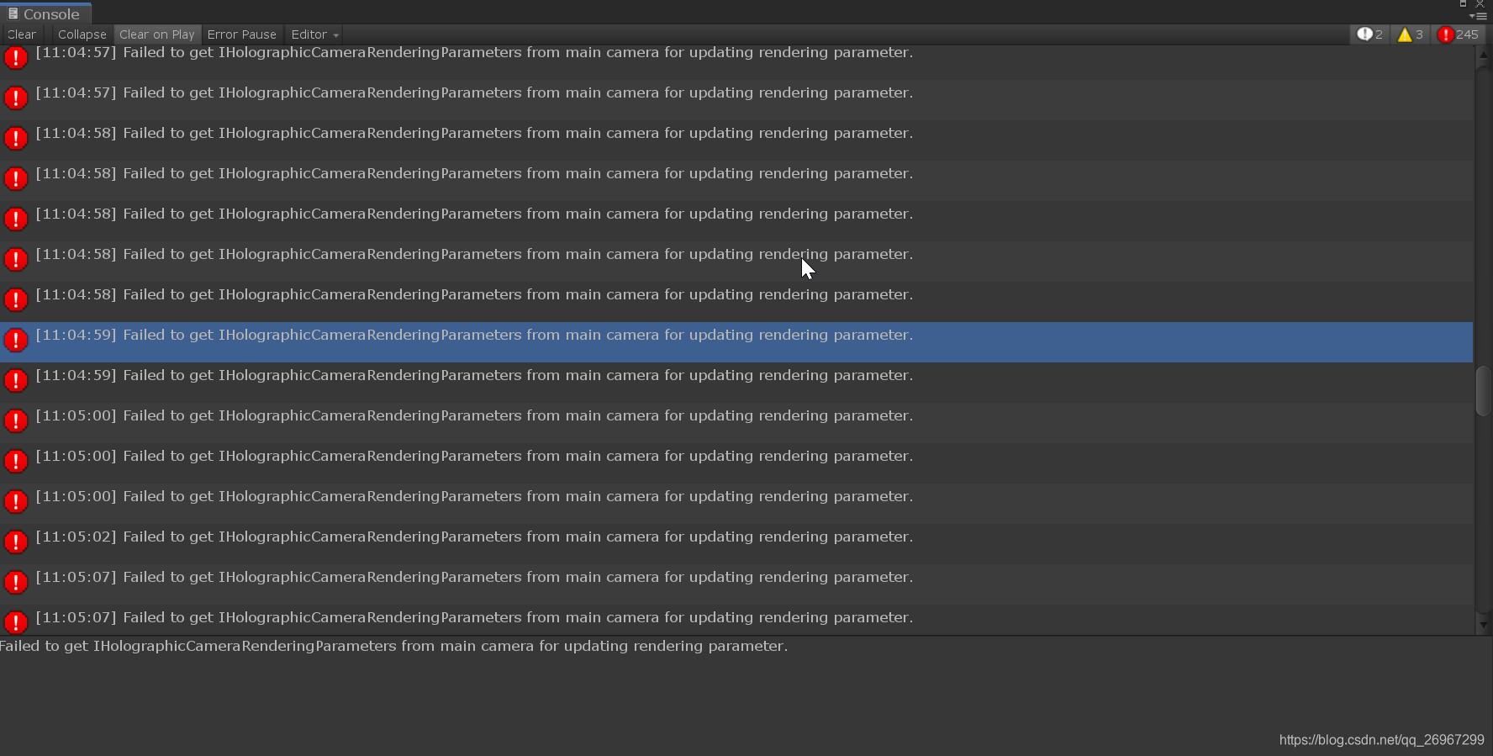
Task: Open the Editor dropdown
Action: (x=314, y=34)
